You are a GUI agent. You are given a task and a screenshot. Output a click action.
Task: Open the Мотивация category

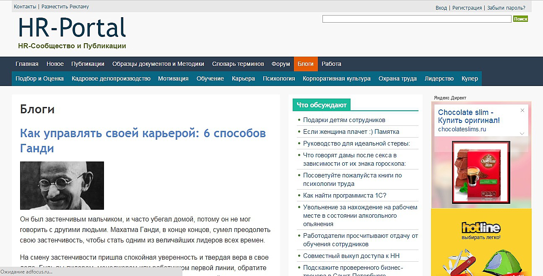(x=173, y=78)
